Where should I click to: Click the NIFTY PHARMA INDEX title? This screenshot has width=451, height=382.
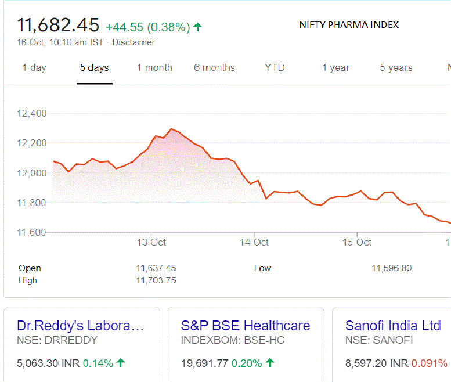point(349,25)
